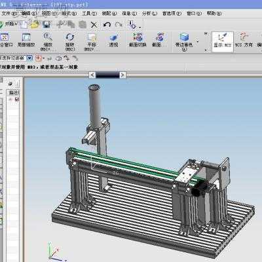The height and width of the screenshot is (262, 262).
Task: Select the 缩放 (Zoom) magnifier tool
Action: (48, 42)
